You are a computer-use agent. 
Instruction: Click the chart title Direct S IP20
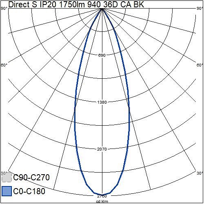[x=32, y=4]
